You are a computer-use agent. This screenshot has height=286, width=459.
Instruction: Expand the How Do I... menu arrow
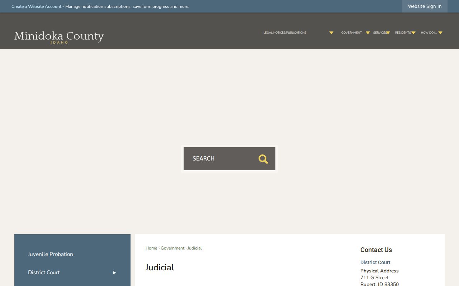point(440,33)
